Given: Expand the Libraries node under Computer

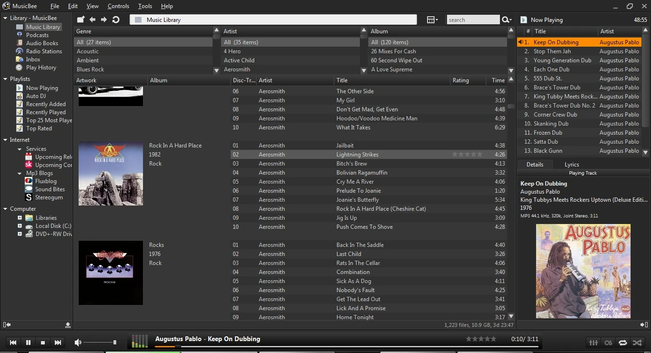Looking at the screenshot, I should point(20,218).
